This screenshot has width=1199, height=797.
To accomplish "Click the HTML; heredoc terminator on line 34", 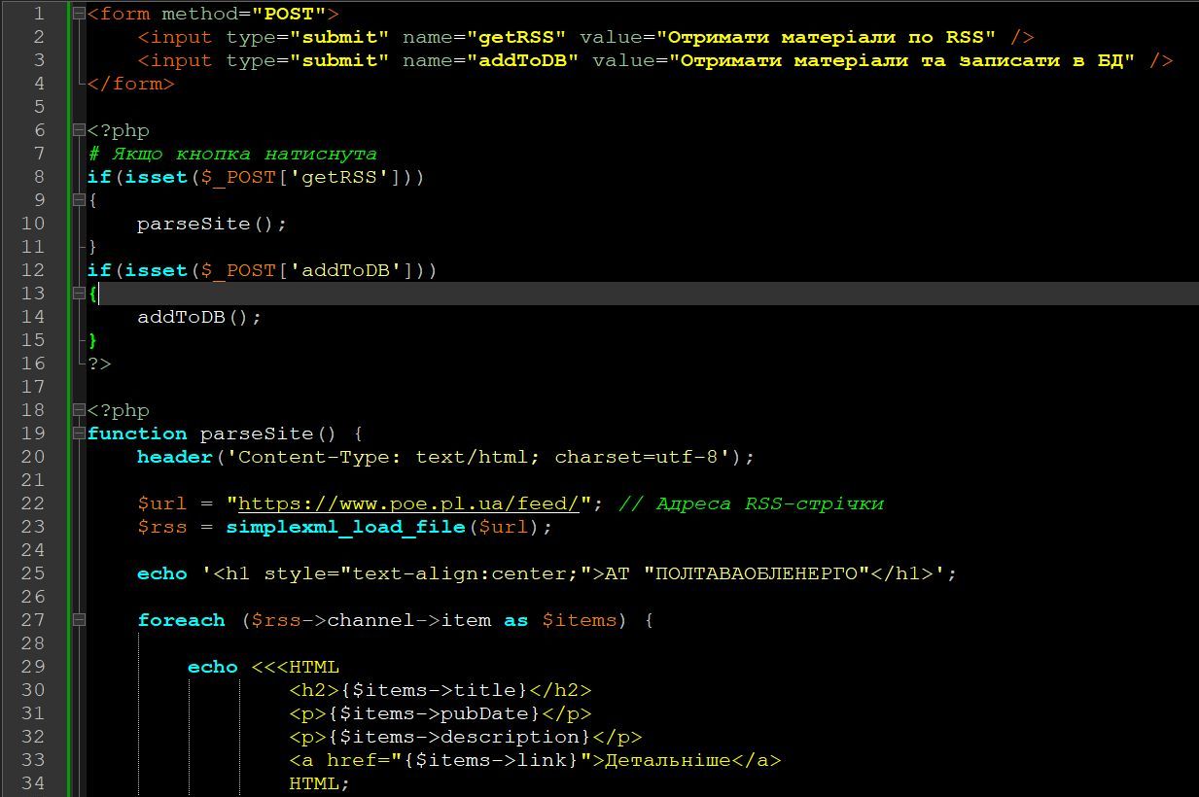I will pos(320,783).
